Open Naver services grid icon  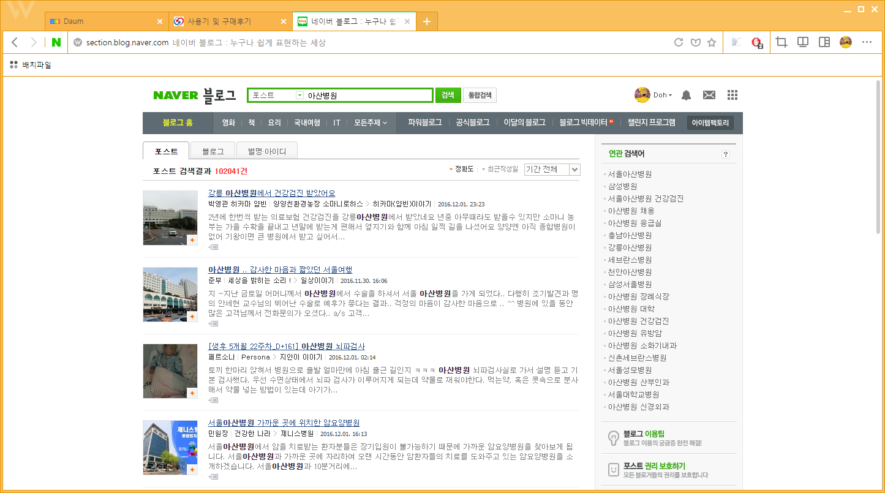732,95
